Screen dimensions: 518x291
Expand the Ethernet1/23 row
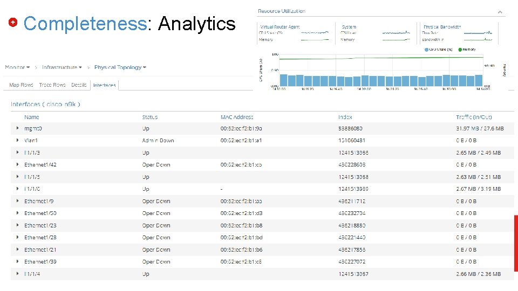point(17,225)
